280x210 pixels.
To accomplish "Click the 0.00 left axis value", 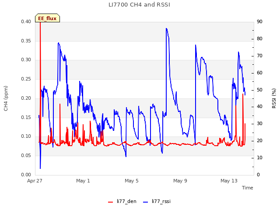I will coord(26,175).
